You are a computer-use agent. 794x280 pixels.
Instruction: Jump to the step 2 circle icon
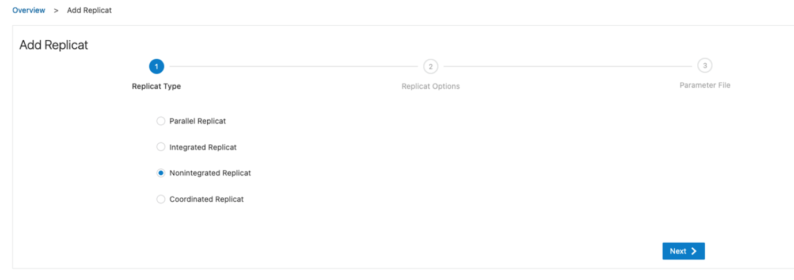click(x=430, y=67)
